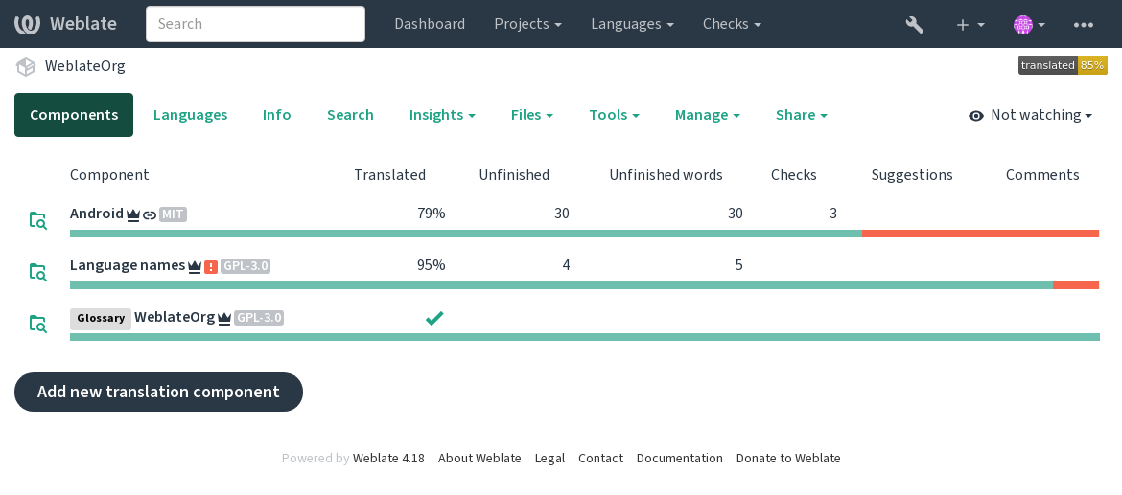The image size is (1122, 495).
Task: Switch to the Info tab
Action: point(277,115)
